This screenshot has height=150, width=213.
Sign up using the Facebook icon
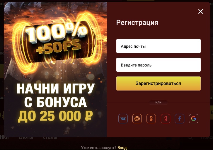point(179,119)
